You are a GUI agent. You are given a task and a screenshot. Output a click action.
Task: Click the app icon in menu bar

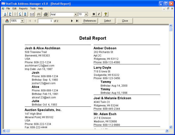3,9
